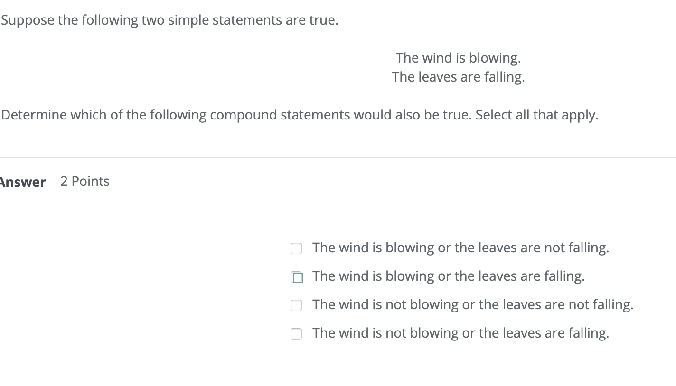Check the first answer checkbox
The width and height of the screenshot is (676, 386).
click(296, 248)
